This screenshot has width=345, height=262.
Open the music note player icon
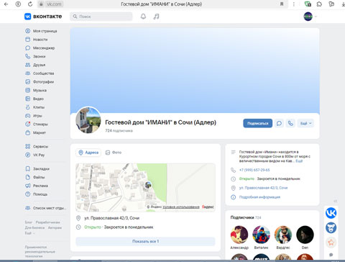pyautogui.click(x=156, y=17)
